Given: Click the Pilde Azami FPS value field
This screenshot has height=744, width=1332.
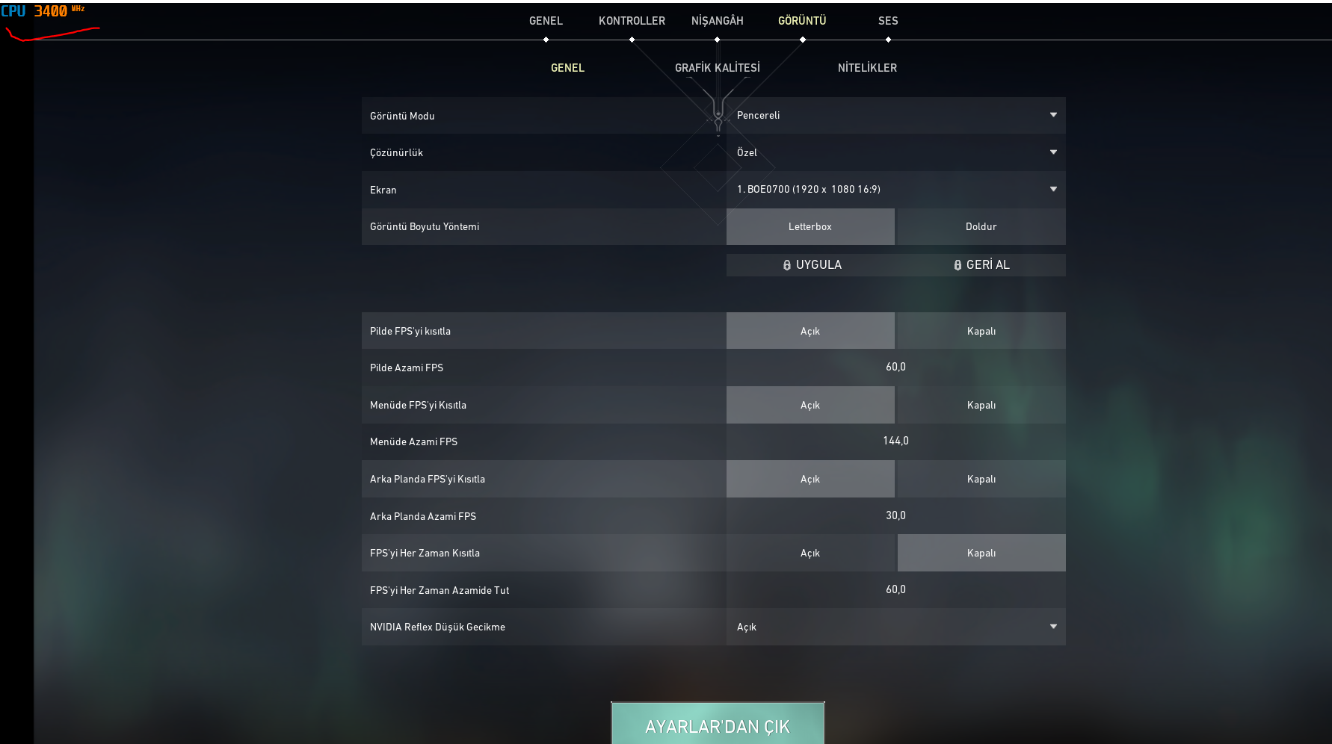Looking at the screenshot, I should tap(895, 368).
